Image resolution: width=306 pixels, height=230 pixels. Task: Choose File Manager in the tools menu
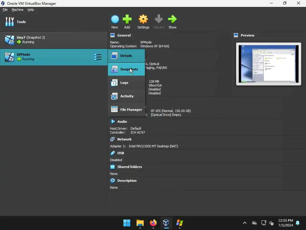point(126,110)
